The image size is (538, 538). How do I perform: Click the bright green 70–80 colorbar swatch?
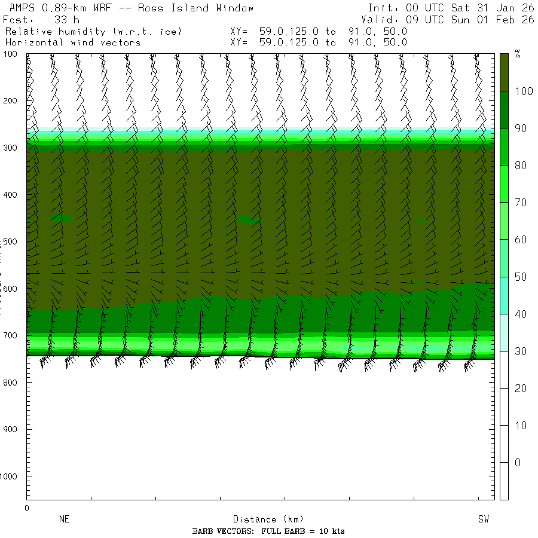pyautogui.click(x=504, y=184)
